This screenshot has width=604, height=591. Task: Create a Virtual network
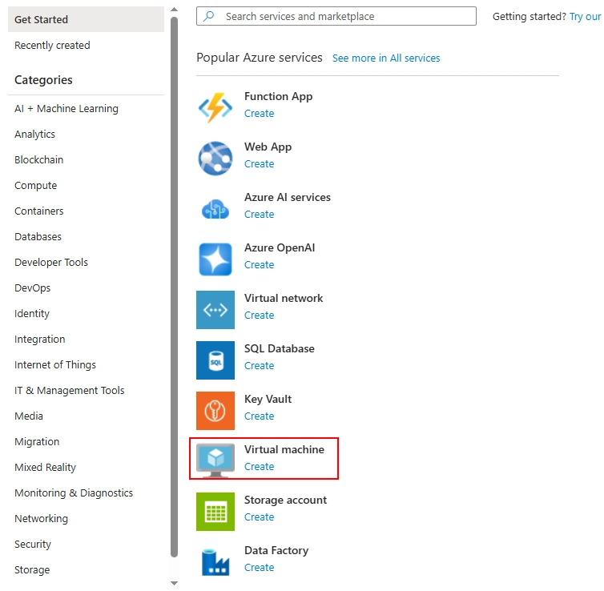(x=260, y=315)
